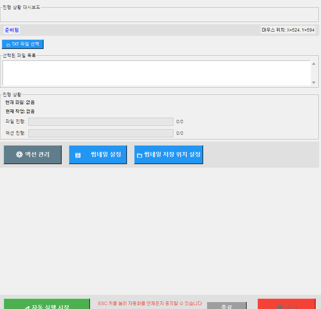Click the red ESC key warning text
Viewport: 321px width, 309px height.
(150, 304)
